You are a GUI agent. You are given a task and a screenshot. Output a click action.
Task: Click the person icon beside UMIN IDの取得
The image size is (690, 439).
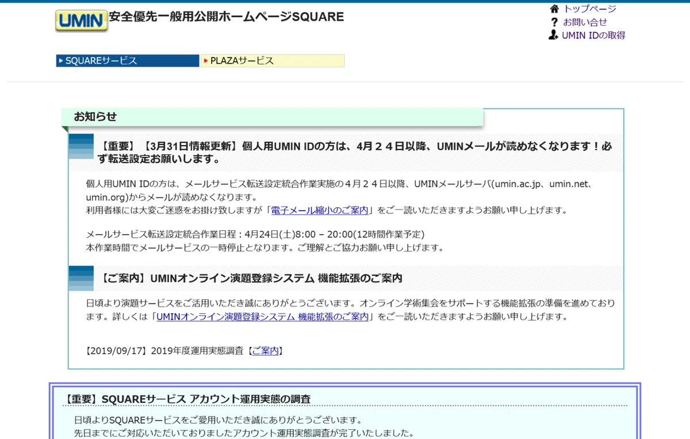coord(553,35)
